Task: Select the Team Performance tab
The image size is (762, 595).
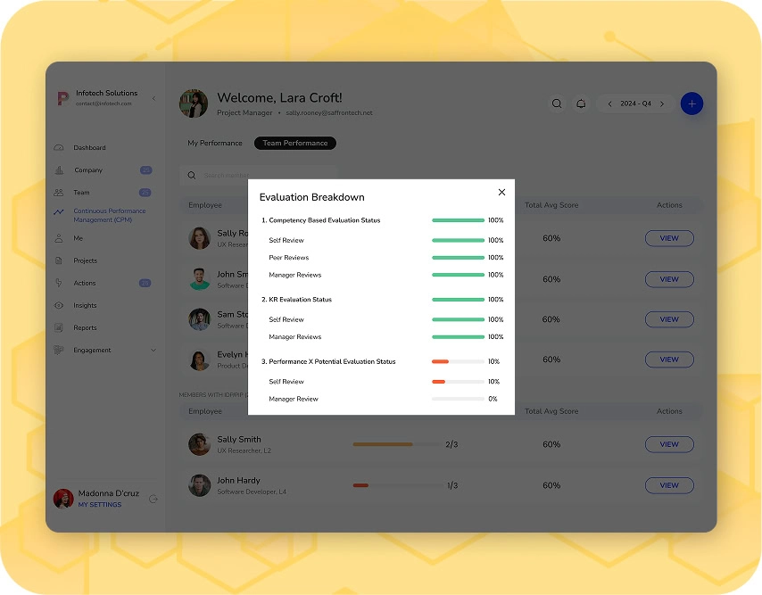Action: tap(294, 143)
